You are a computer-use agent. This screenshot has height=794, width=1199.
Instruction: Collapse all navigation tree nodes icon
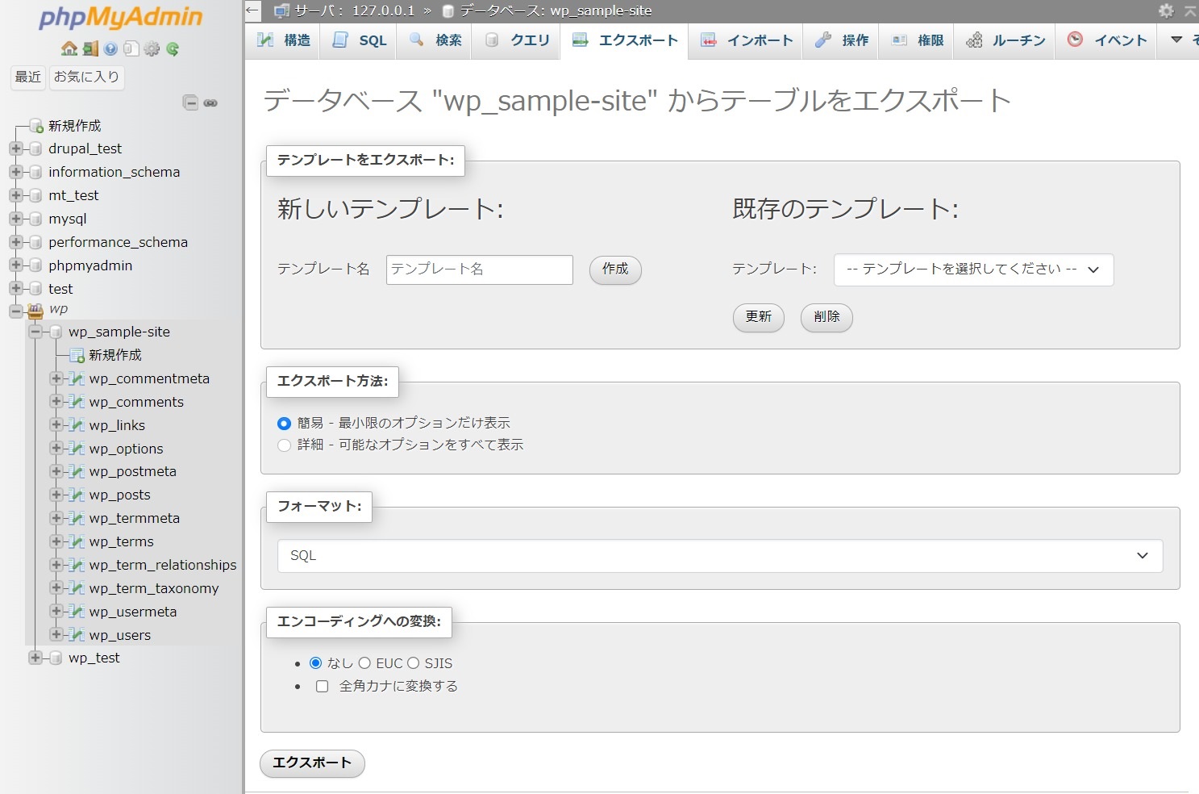pyautogui.click(x=190, y=102)
